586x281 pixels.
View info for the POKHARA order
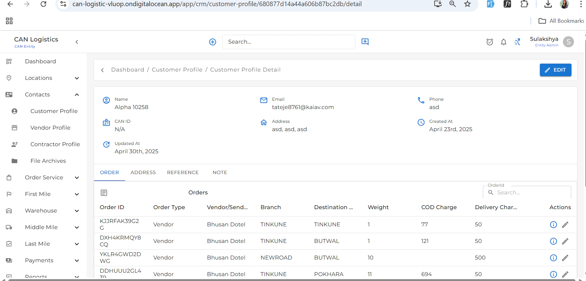pos(553,274)
